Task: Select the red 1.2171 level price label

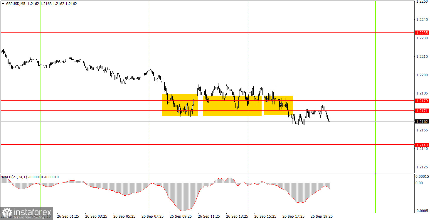Action: tap(422, 111)
